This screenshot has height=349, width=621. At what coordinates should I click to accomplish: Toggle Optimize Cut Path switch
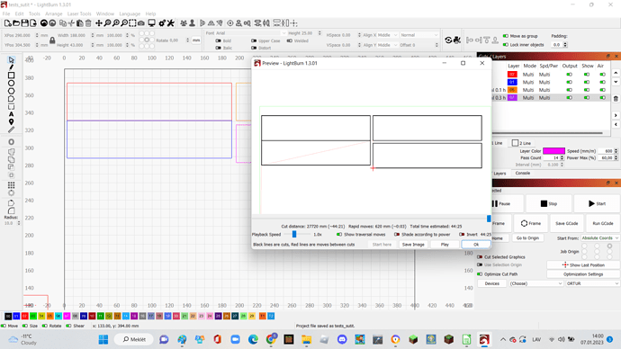(480, 273)
